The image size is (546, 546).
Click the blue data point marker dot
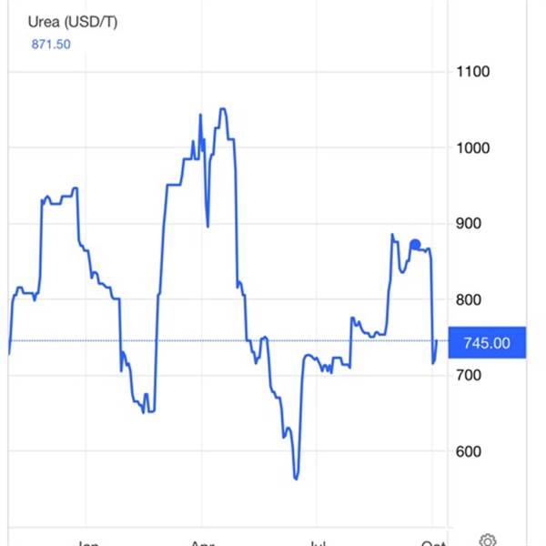pyautogui.click(x=415, y=245)
